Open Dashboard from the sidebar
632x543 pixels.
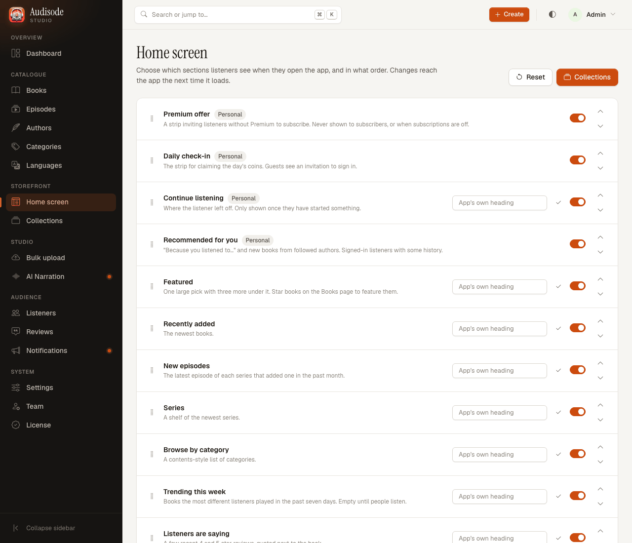point(61,53)
